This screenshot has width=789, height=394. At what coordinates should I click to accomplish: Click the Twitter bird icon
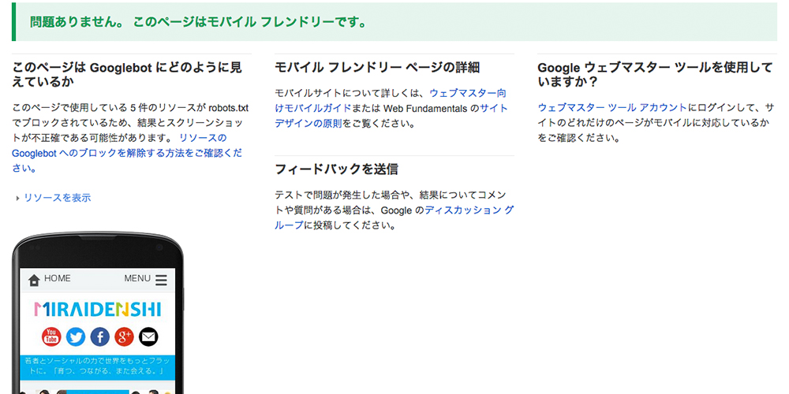tap(76, 336)
